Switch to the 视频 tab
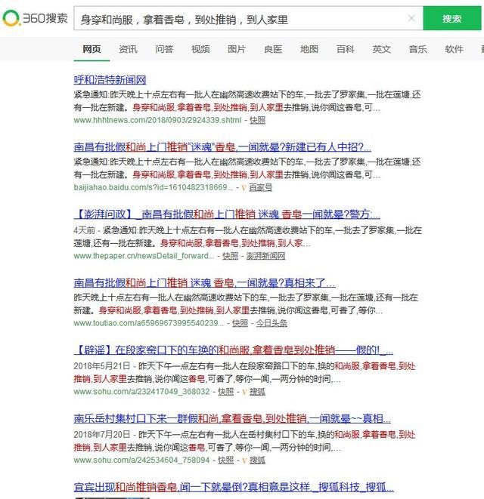 pyautogui.click(x=200, y=49)
